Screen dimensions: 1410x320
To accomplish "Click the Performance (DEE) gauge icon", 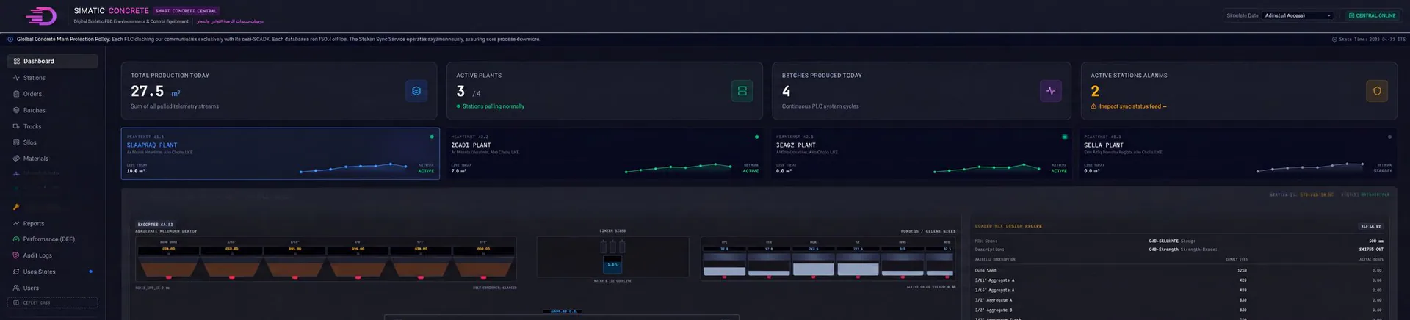I will click(16, 239).
